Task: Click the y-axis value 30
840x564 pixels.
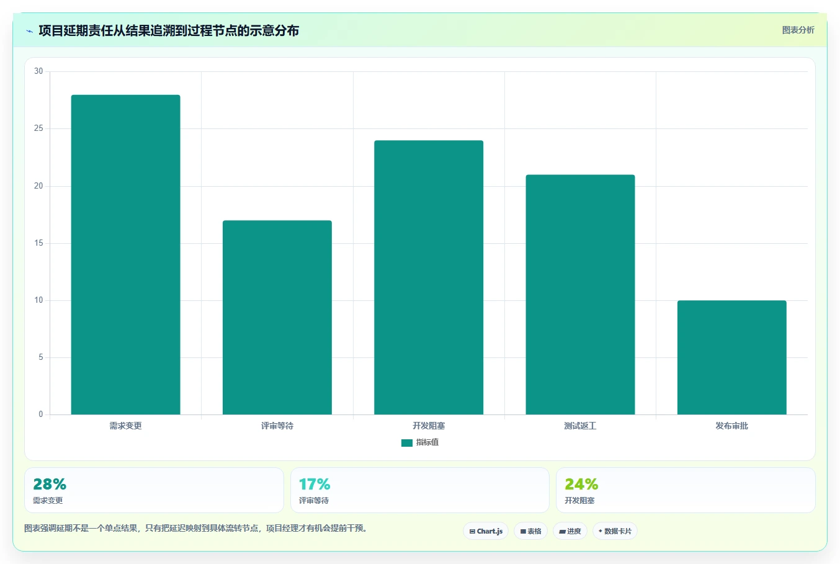Action: pyautogui.click(x=38, y=71)
